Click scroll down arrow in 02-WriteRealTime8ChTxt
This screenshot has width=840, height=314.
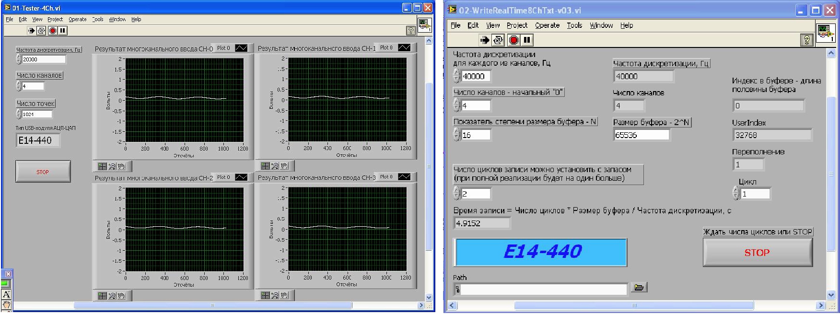(831, 295)
